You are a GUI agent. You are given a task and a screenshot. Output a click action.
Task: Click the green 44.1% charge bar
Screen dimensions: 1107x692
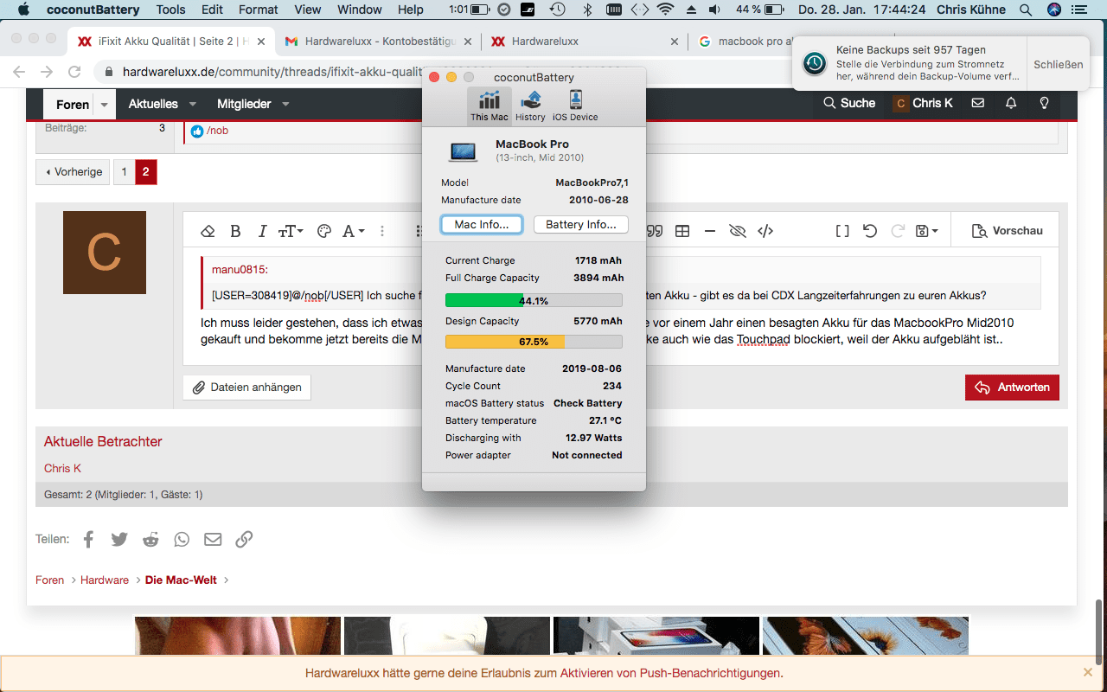tap(534, 300)
